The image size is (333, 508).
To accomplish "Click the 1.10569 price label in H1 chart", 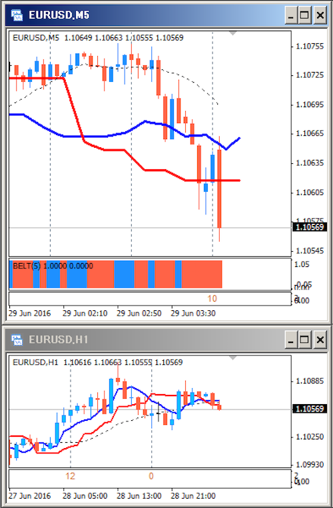I will 310,409.
